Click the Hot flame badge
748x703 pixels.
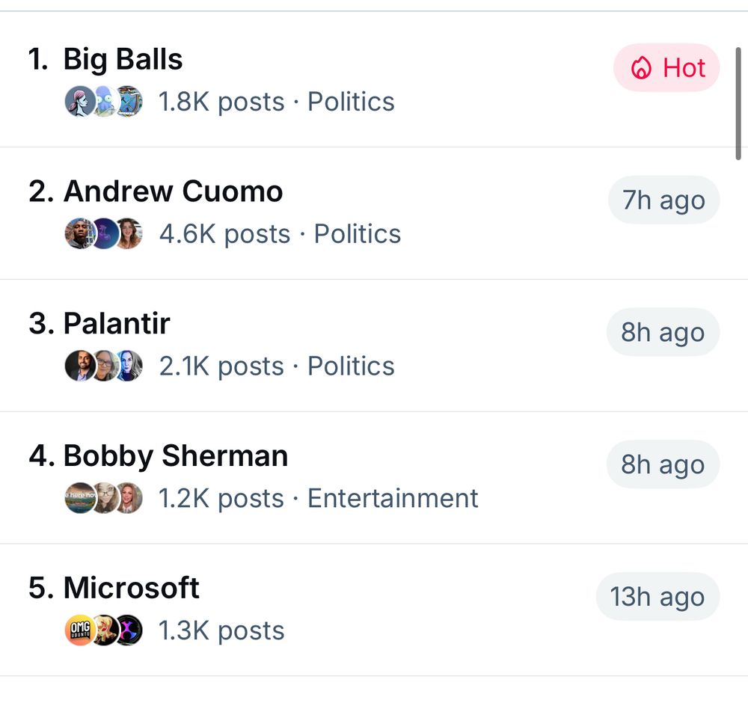[x=666, y=68]
